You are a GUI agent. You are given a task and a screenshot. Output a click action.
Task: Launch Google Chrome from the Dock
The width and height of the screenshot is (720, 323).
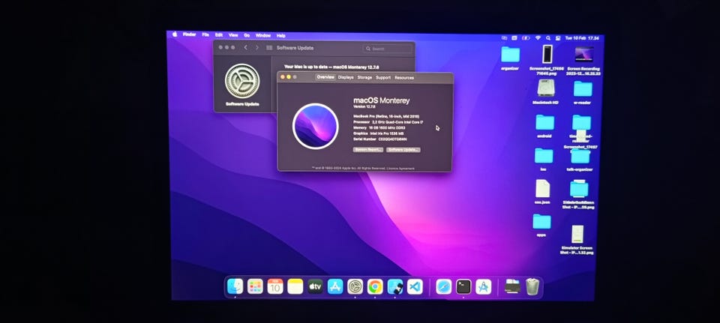pos(375,286)
